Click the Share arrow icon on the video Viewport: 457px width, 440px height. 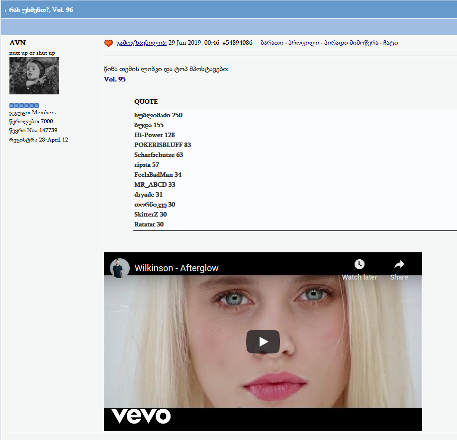click(399, 264)
